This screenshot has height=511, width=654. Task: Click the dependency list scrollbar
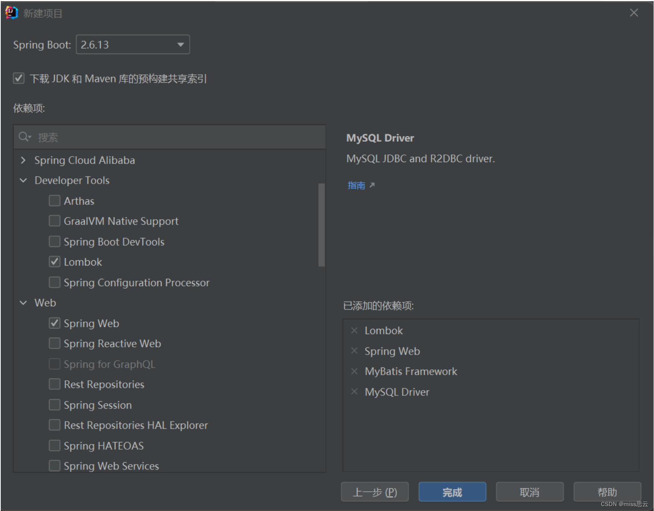click(322, 225)
